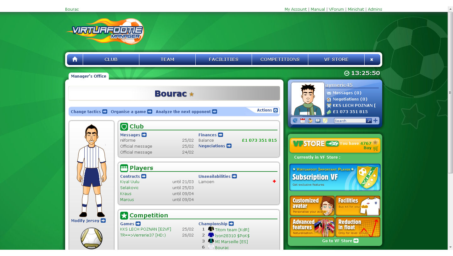Click the blue plus icon beside search
This screenshot has width=453, height=256.
point(376,121)
